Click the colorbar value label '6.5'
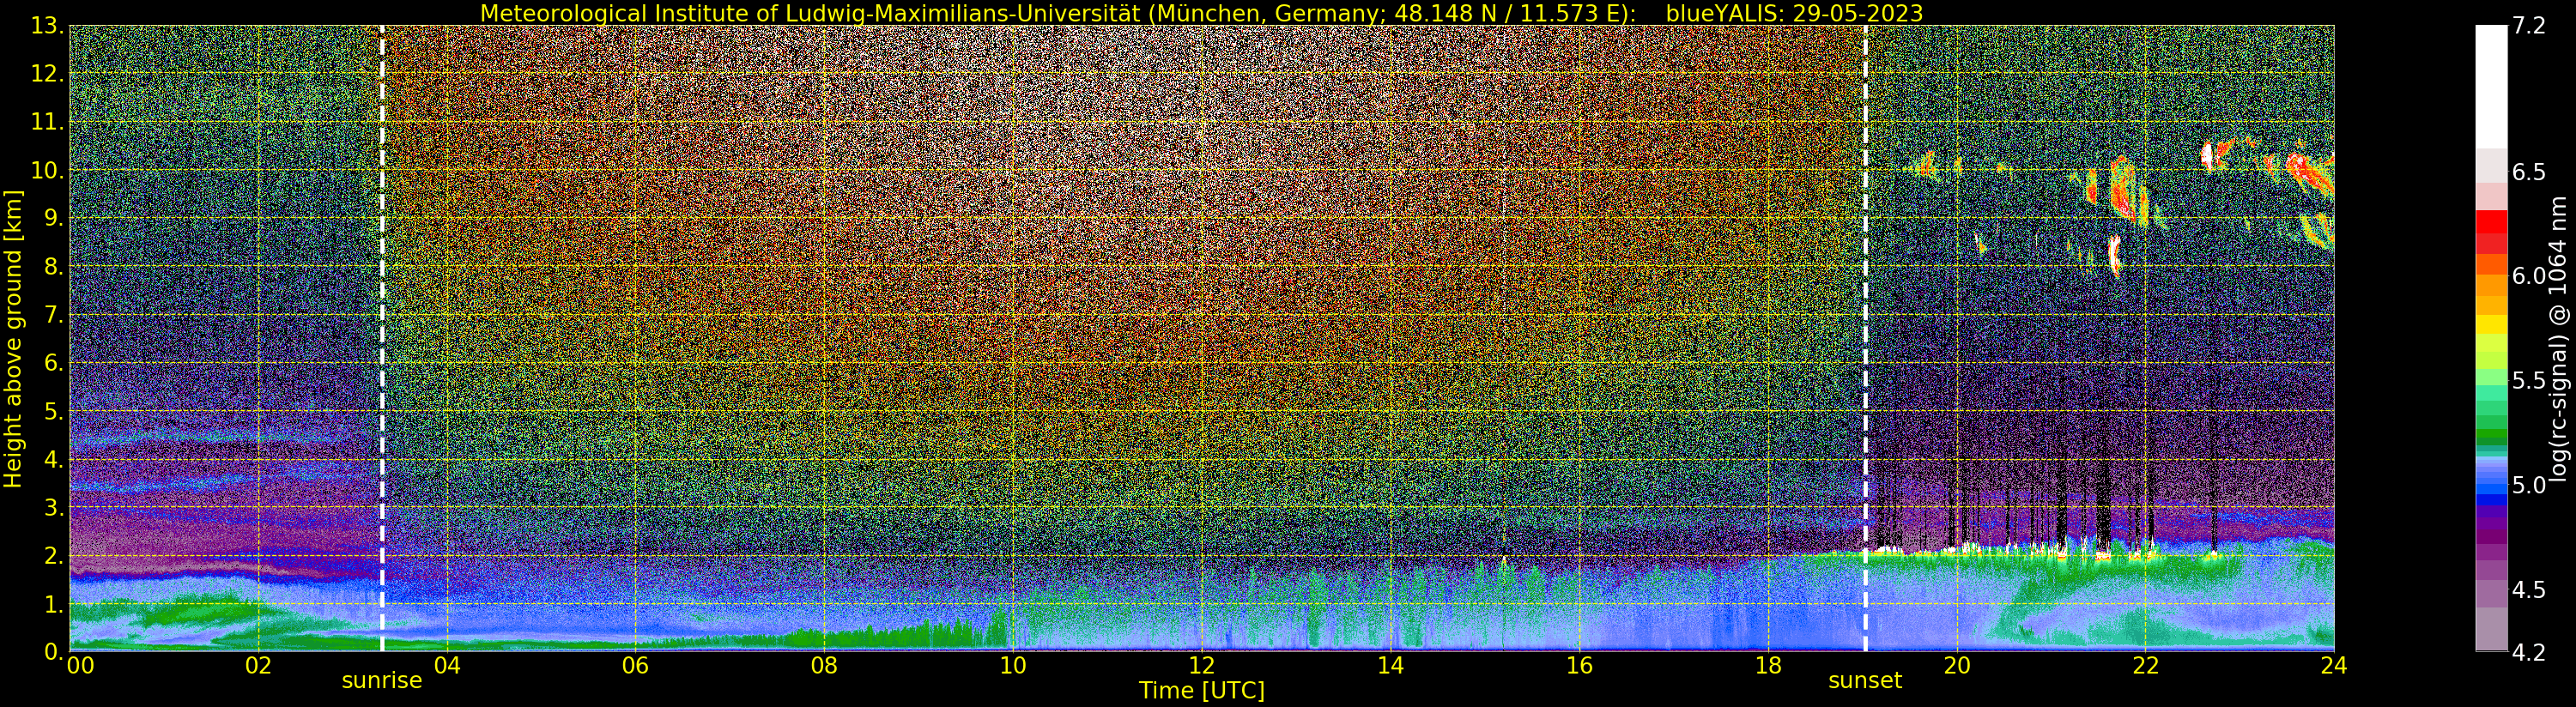The height and width of the screenshot is (707, 2576). click(x=2528, y=172)
